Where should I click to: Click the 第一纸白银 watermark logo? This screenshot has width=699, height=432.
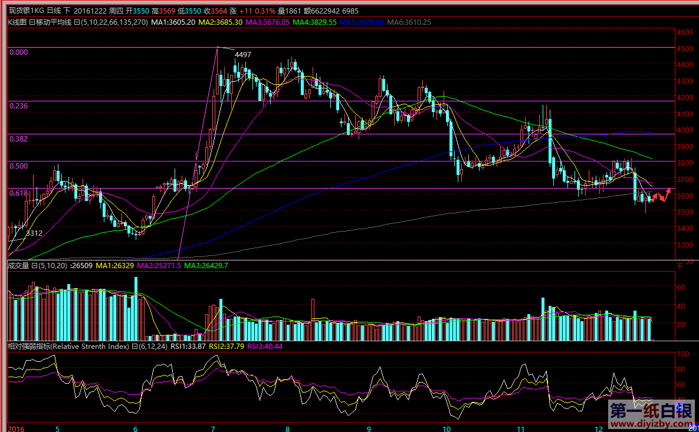(649, 410)
